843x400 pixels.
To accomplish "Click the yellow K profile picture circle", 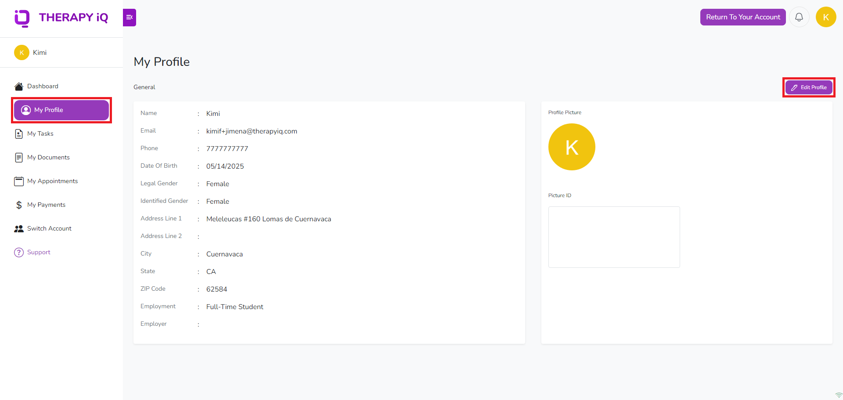I will [571, 147].
